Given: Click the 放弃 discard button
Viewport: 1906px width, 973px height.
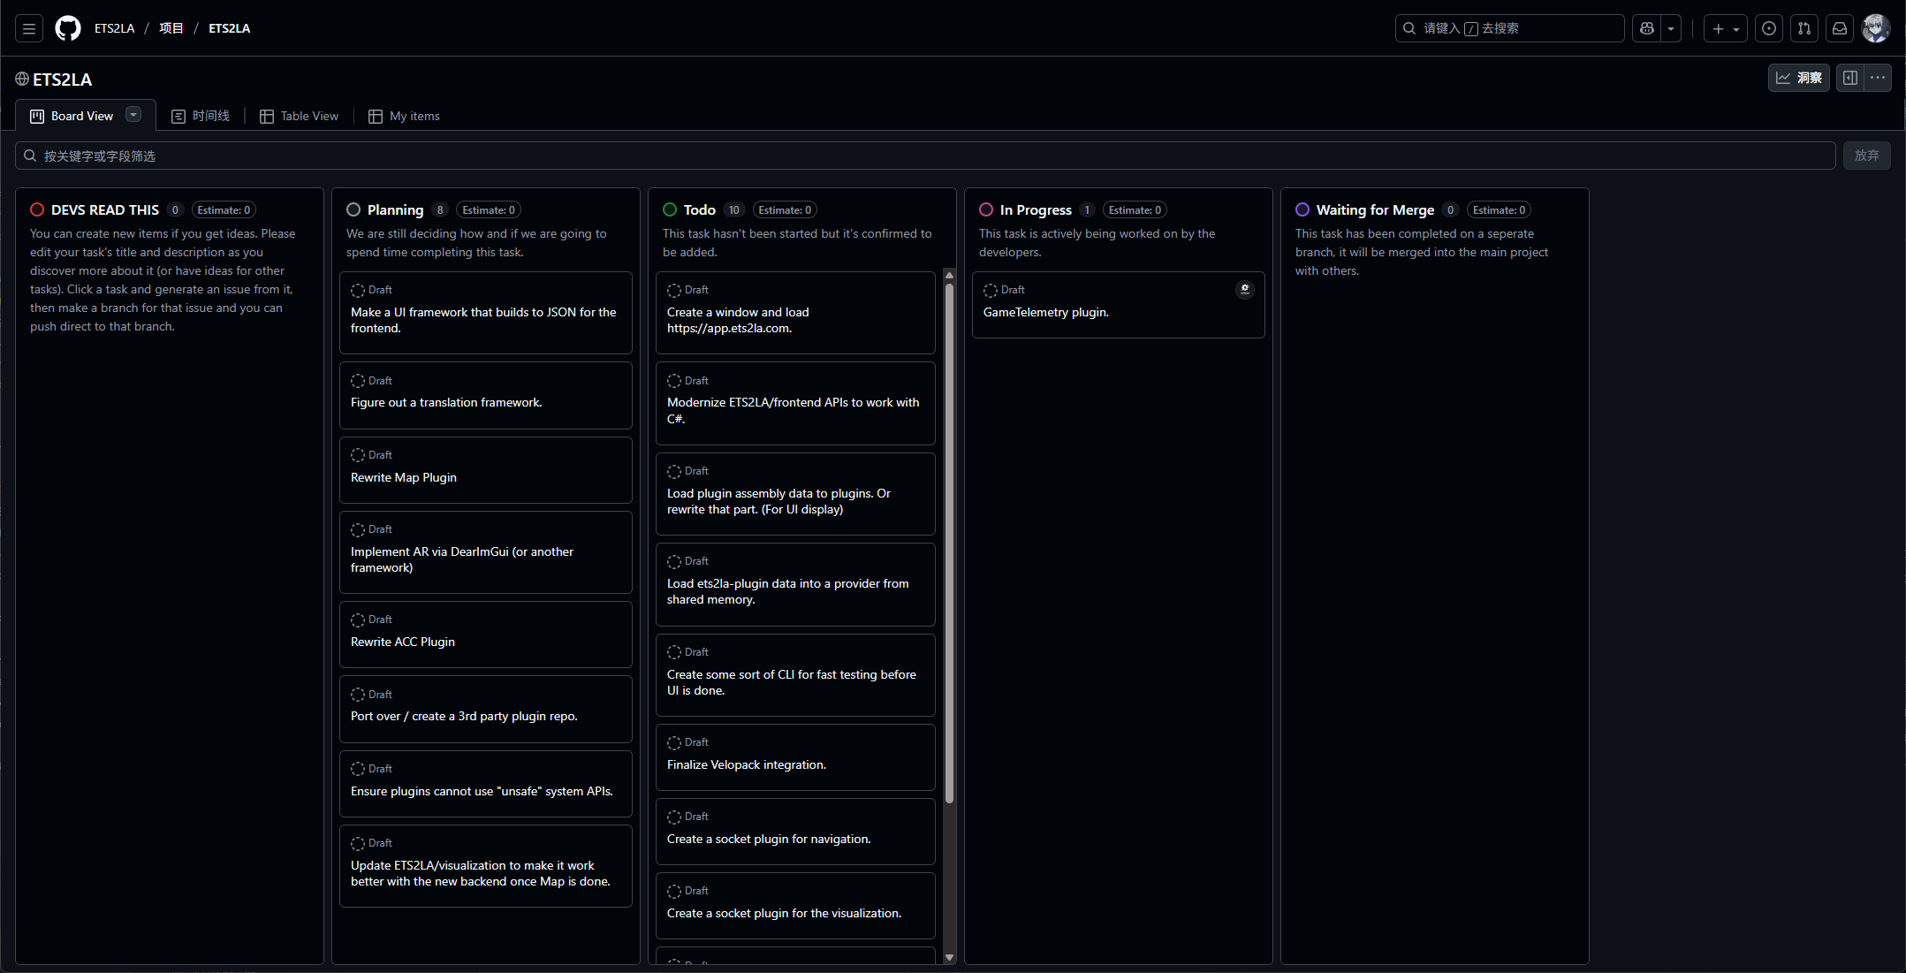Looking at the screenshot, I should [1866, 156].
